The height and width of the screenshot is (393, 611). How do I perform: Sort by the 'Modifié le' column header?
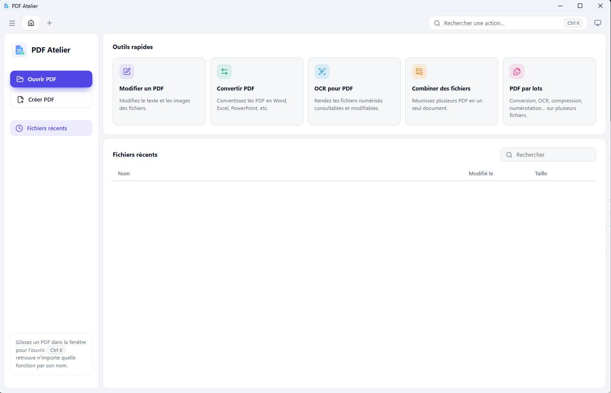pyautogui.click(x=481, y=174)
